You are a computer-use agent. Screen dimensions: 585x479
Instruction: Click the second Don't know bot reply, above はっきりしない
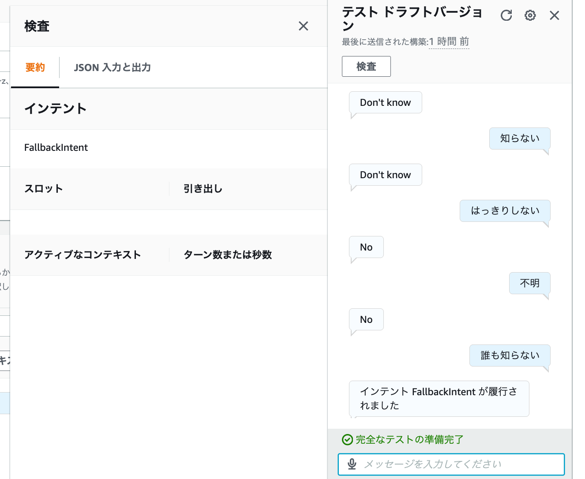(385, 175)
